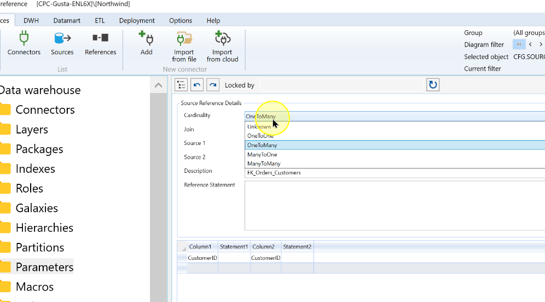Choose Unknown cardinality option
The height and width of the screenshot is (302, 545).
pyautogui.click(x=395, y=127)
